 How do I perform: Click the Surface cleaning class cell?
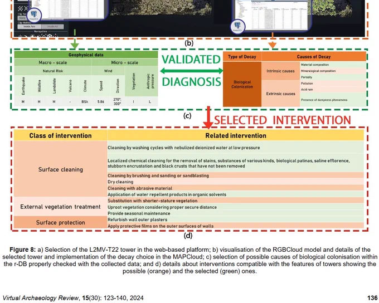(60, 169)
